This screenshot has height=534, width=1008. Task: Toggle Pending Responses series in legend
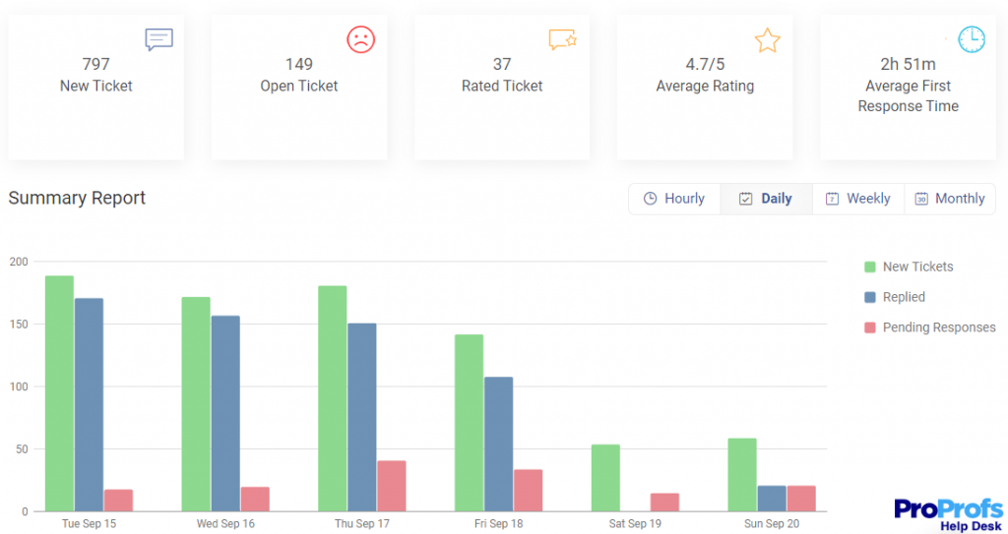pyautogui.click(x=929, y=327)
